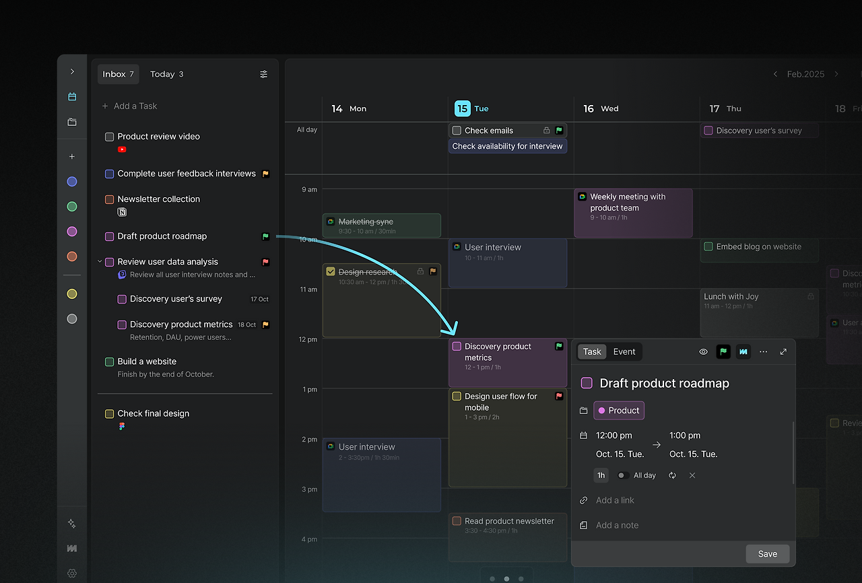Click the lock icon on Lunch with Joy
The image size is (862, 583).
811,296
